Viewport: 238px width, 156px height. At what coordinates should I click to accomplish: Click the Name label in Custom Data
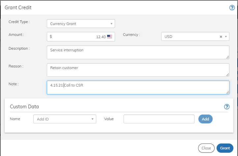coord(15,119)
